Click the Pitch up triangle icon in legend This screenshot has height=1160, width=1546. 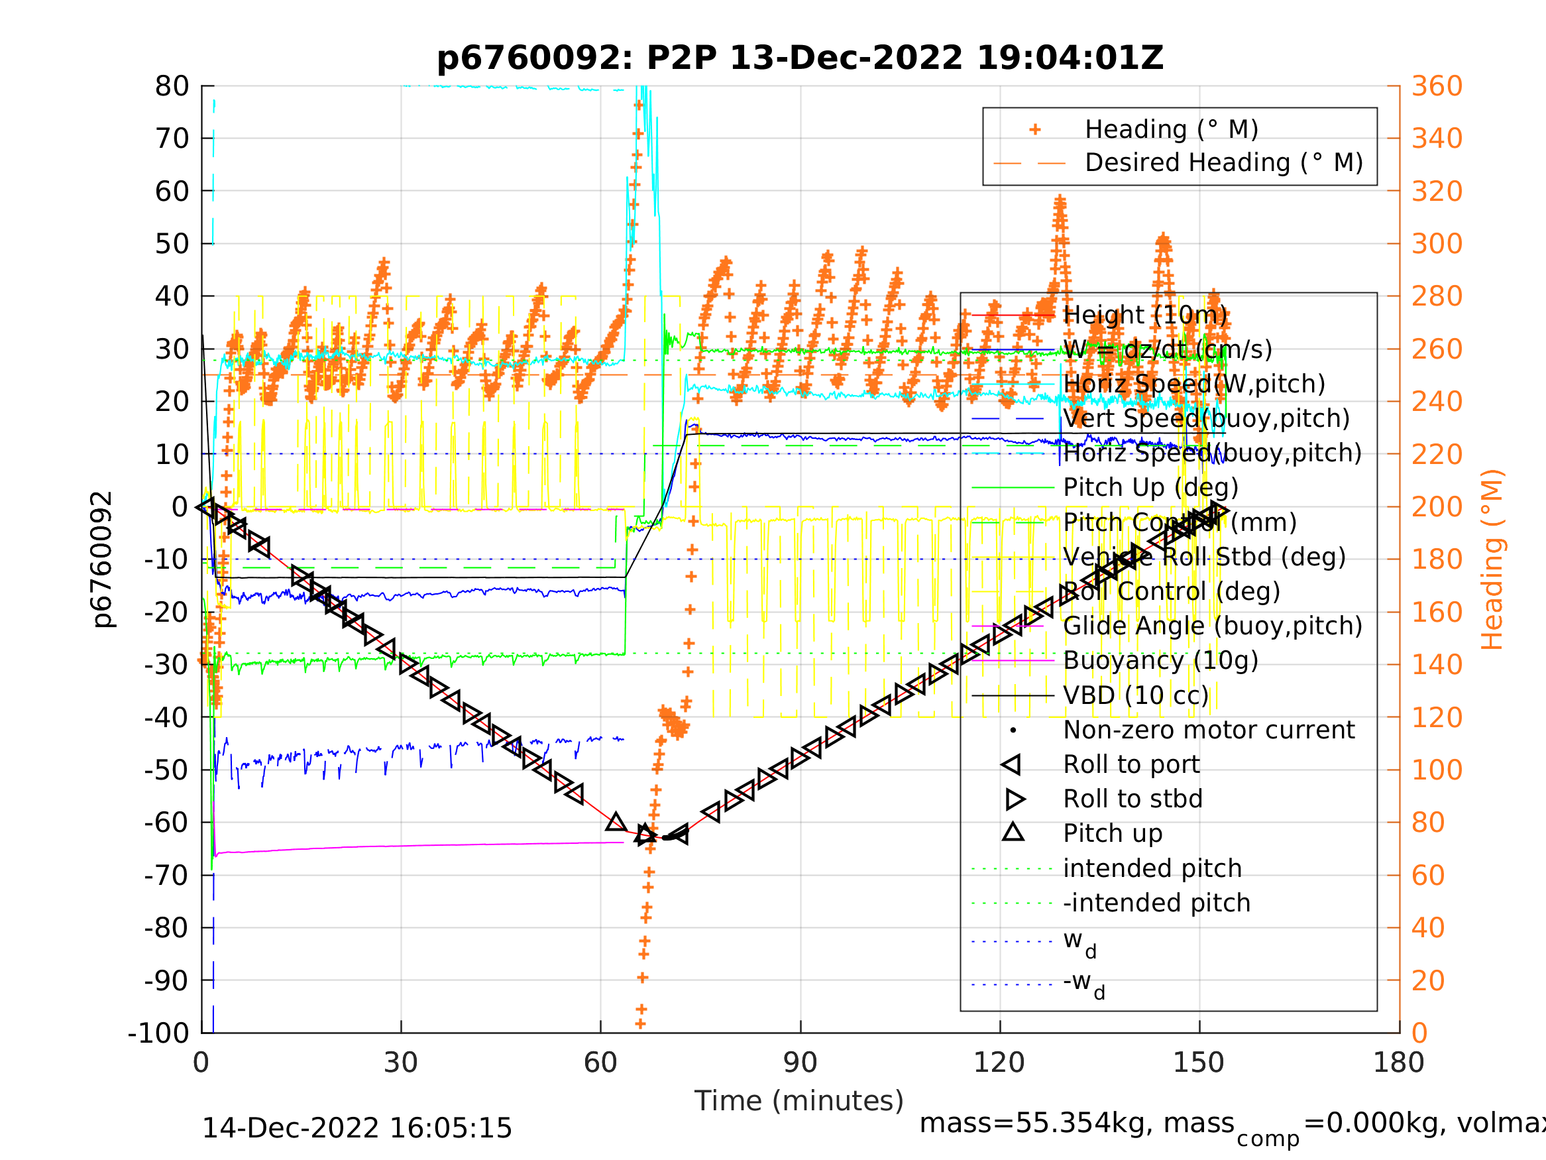pos(1013,832)
